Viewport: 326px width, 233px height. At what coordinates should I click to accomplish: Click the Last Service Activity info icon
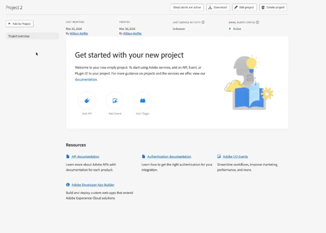(x=203, y=22)
